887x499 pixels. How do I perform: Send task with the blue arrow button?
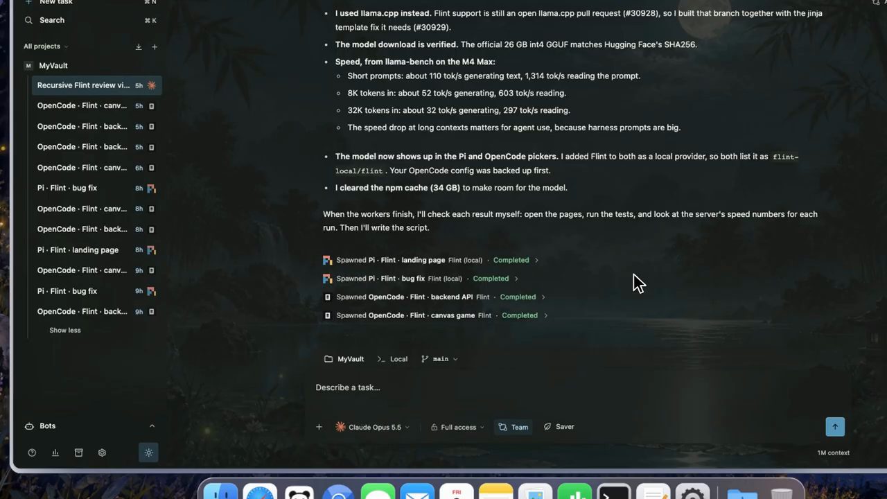835,427
